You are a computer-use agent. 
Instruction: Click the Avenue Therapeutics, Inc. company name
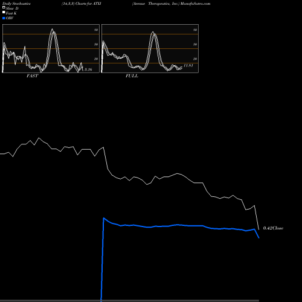click(156, 4)
